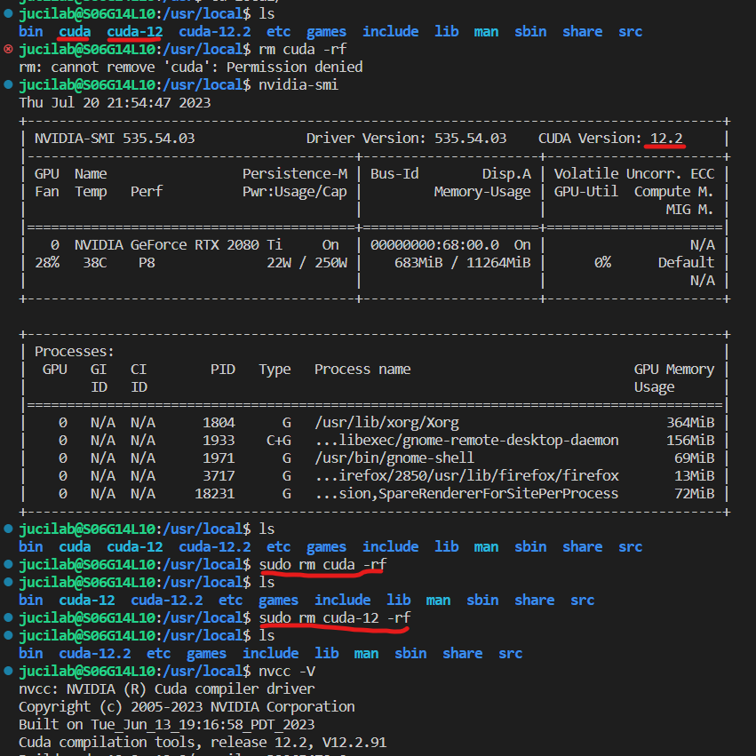The image size is (756, 756).
Task: Select 'Cuda compilation tools, release 12.2' line
Action: (x=203, y=743)
